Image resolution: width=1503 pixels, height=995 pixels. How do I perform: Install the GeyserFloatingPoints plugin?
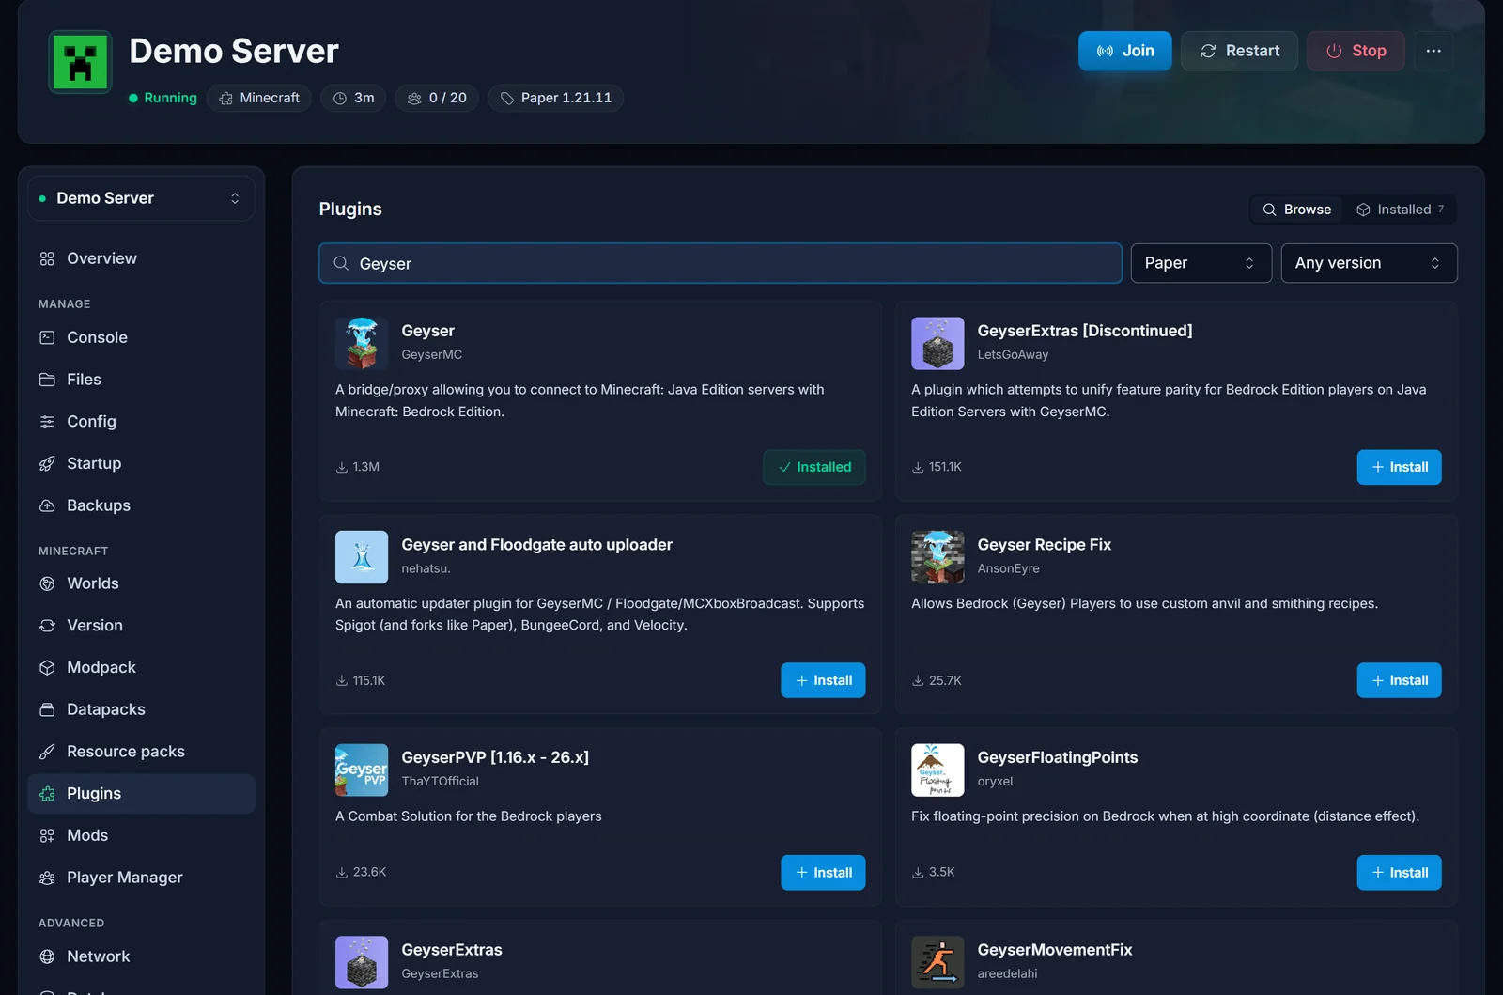(1399, 873)
